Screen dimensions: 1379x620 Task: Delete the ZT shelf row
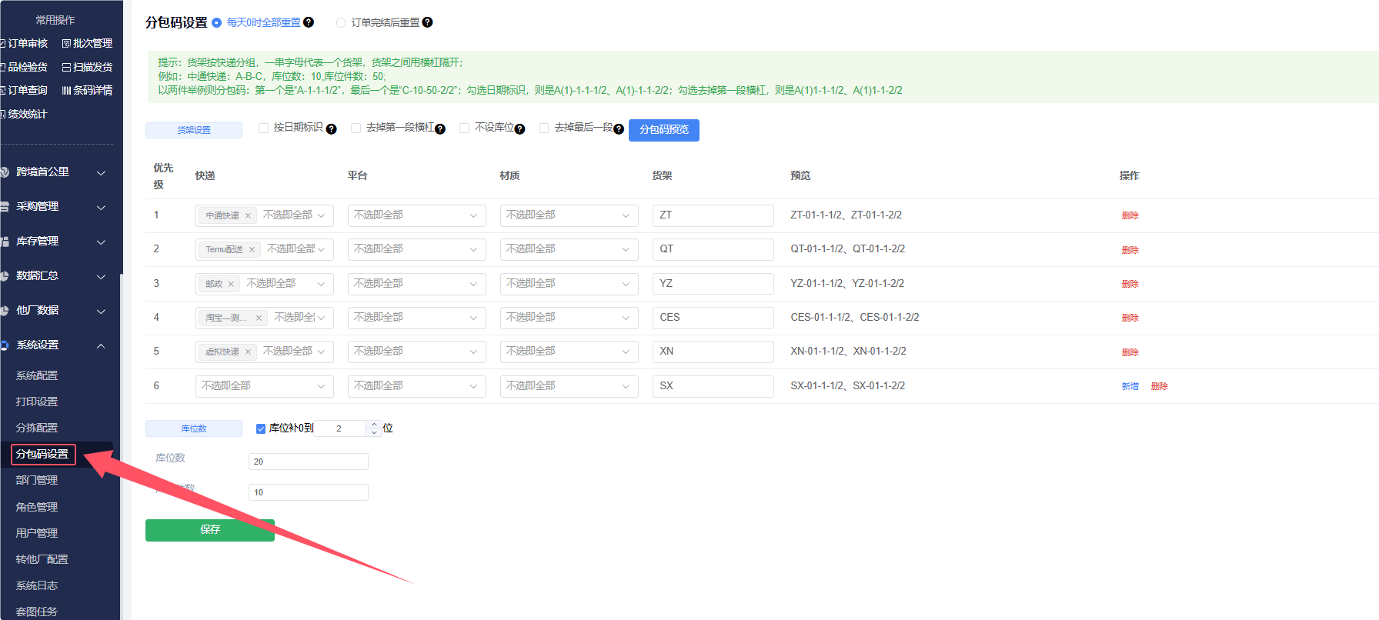coord(1130,216)
